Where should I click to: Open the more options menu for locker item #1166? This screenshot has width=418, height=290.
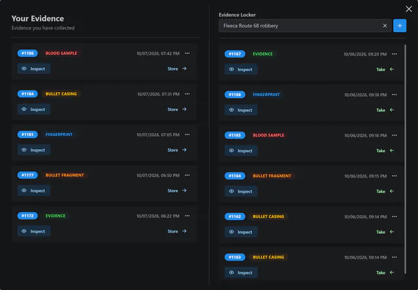(x=394, y=95)
